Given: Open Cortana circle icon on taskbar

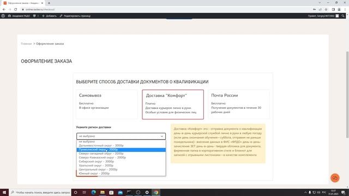Looking at the screenshot, I should (x=76, y=192).
